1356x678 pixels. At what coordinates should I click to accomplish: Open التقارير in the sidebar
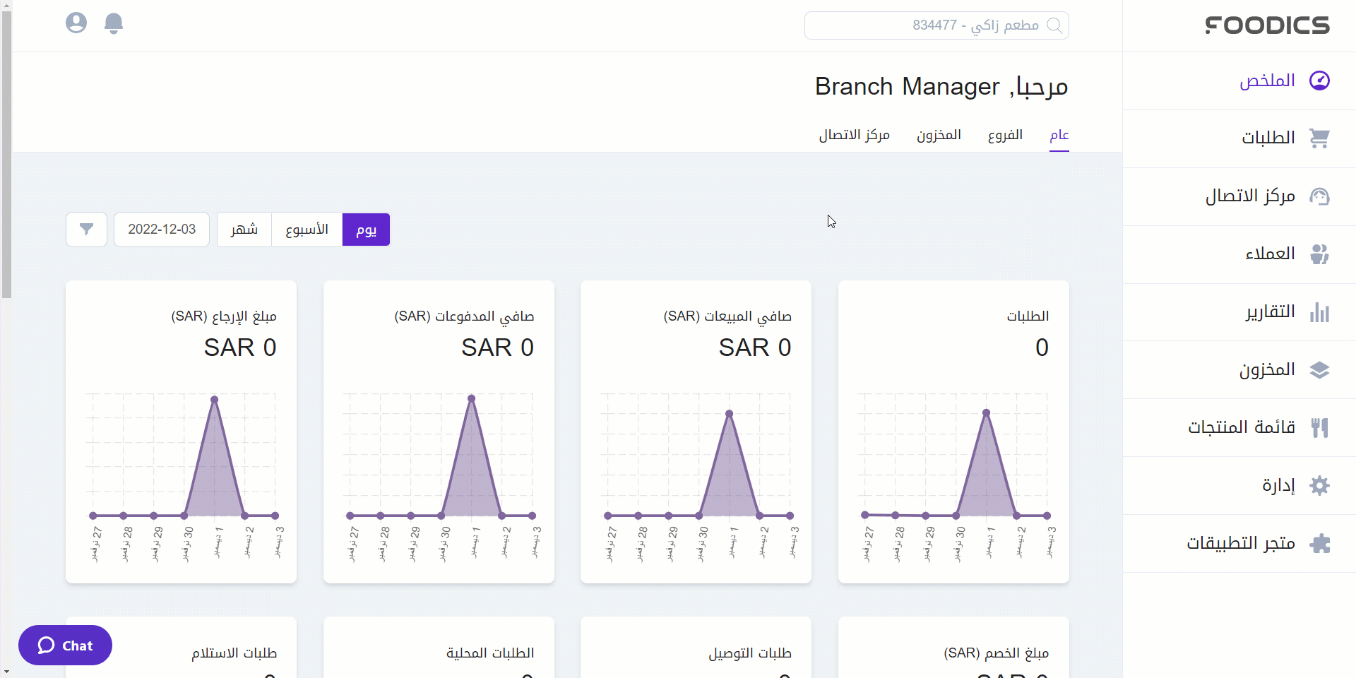tap(1239, 312)
